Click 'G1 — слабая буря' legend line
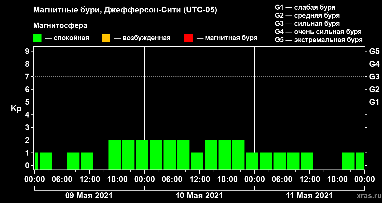 tap(305, 7)
